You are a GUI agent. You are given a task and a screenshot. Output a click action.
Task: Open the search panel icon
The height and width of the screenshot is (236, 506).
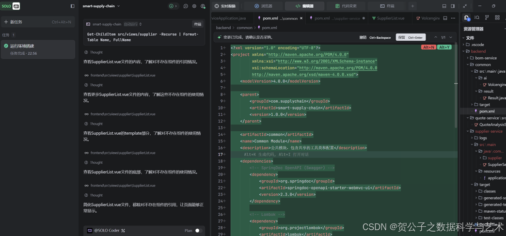[476, 17]
